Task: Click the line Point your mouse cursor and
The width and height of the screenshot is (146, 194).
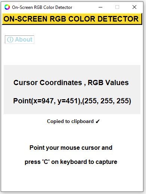Action: (x=71, y=148)
